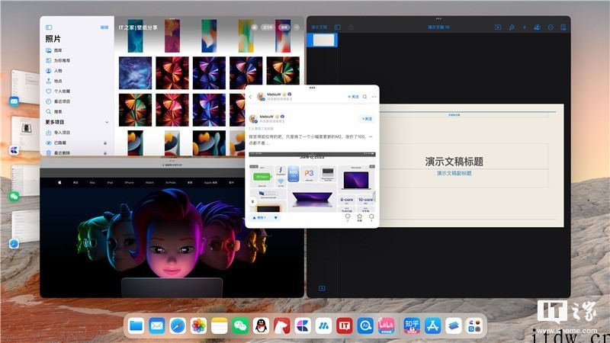Open the Keynote collaborate icon
610x343 pixels.
(538, 27)
